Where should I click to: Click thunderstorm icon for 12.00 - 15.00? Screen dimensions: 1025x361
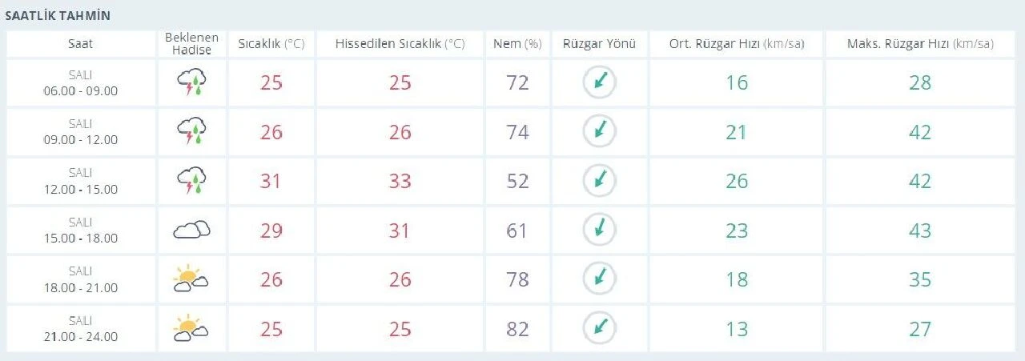pyautogui.click(x=191, y=181)
